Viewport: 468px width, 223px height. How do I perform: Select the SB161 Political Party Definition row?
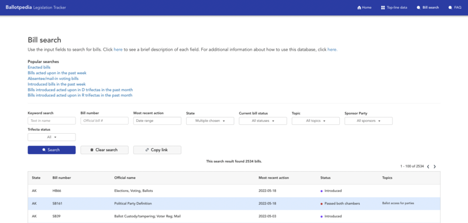(234, 203)
